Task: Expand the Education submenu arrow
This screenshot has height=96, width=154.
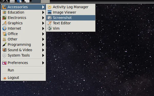Action: pos(43,12)
